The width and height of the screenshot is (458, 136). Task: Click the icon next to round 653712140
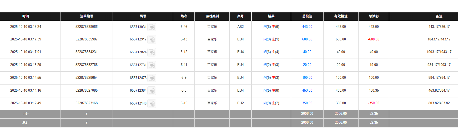(x=152, y=104)
